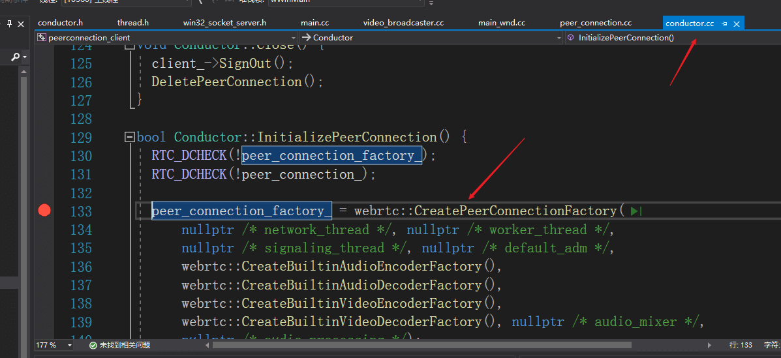
Task: Collapse the InitializePeerConnection function block
Action: click(x=130, y=137)
